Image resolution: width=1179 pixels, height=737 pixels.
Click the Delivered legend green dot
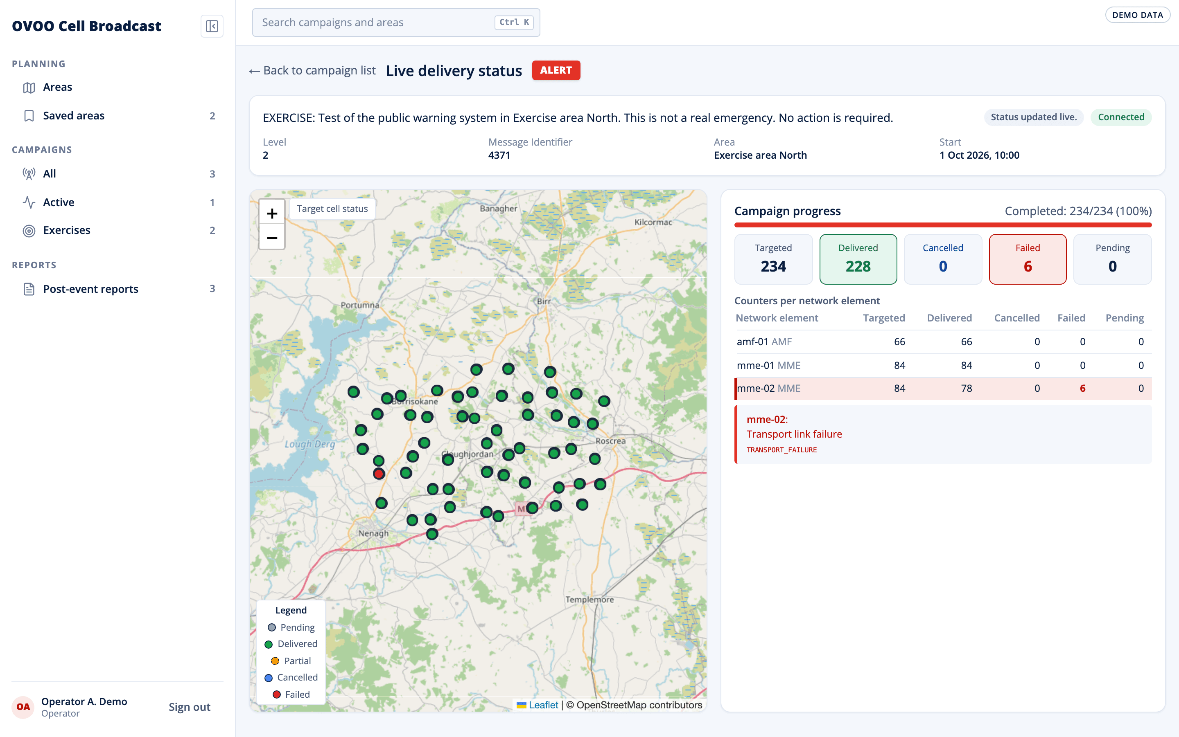click(268, 645)
